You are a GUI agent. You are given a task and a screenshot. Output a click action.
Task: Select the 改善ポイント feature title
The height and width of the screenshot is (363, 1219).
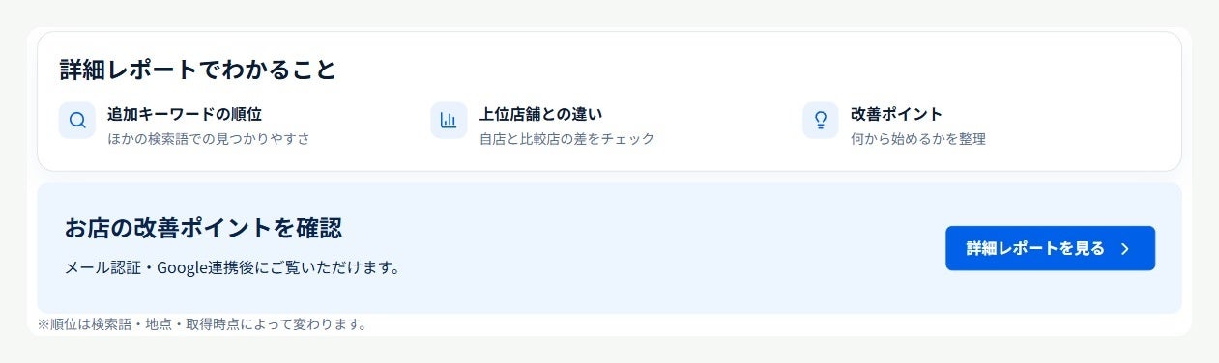[x=896, y=114]
